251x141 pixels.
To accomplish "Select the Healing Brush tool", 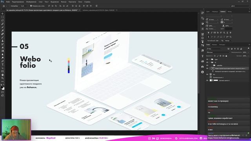I will click(2, 34).
